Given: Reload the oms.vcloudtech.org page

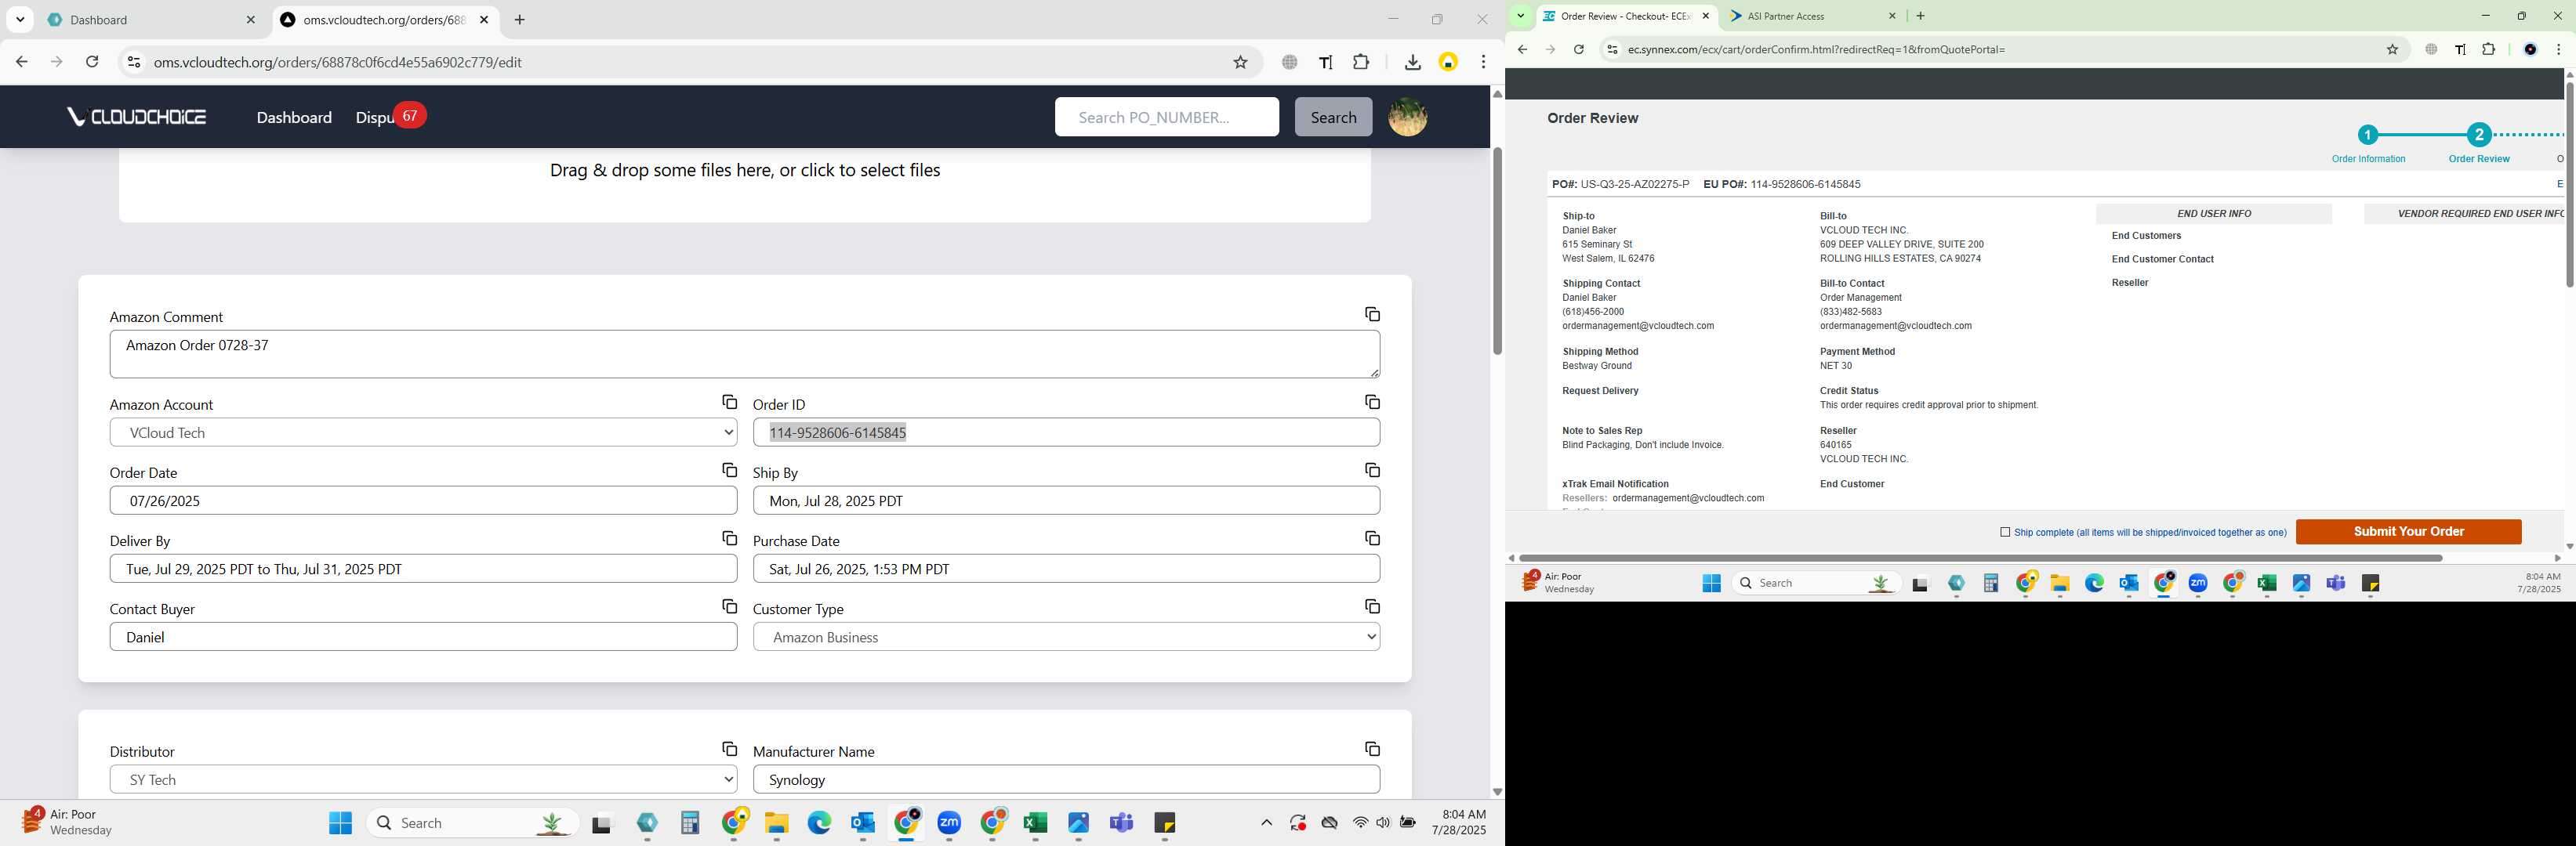Looking at the screenshot, I should point(92,62).
